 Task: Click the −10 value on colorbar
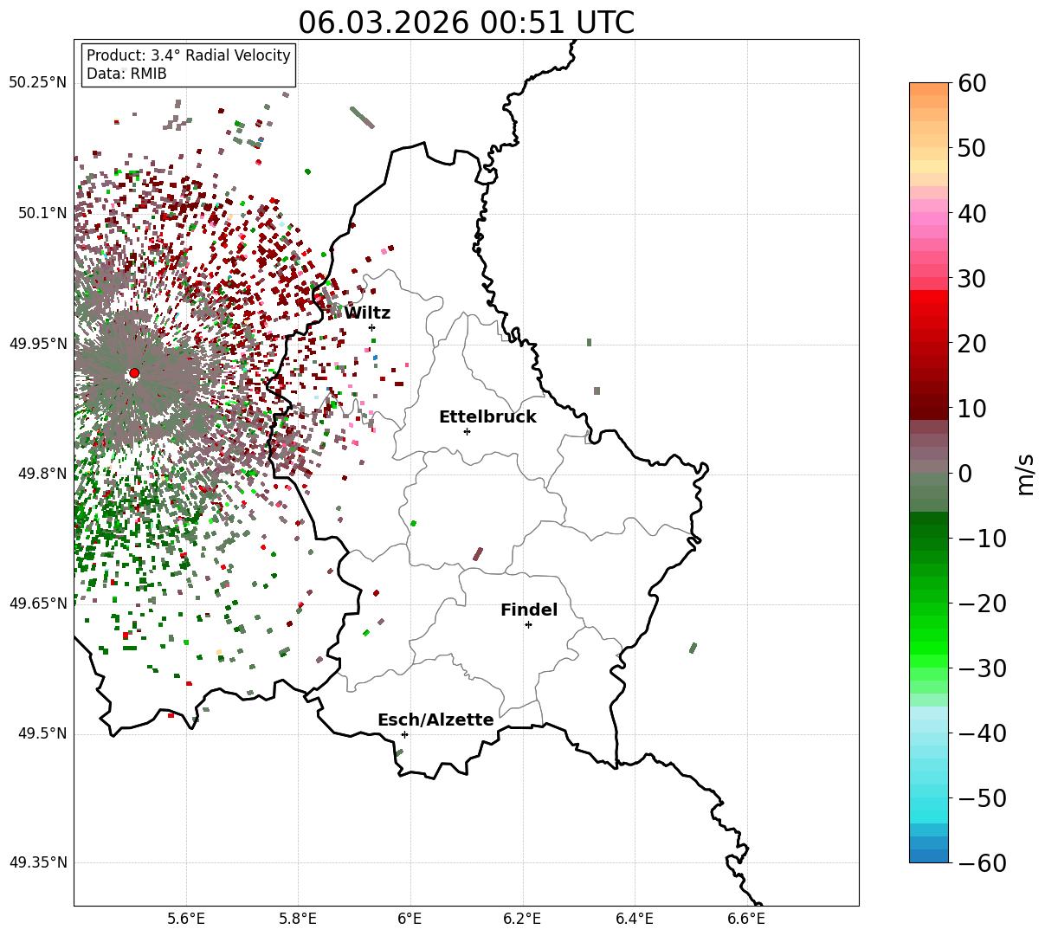(x=982, y=538)
